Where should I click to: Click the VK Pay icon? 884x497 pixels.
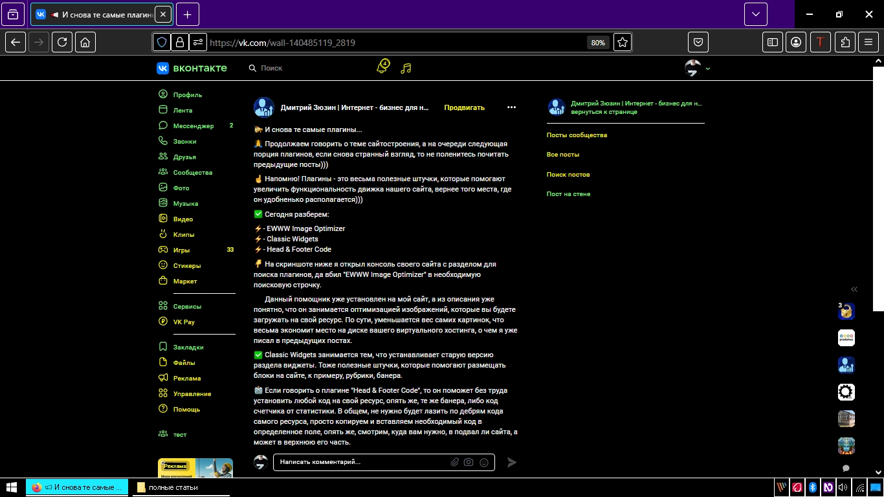[163, 322]
